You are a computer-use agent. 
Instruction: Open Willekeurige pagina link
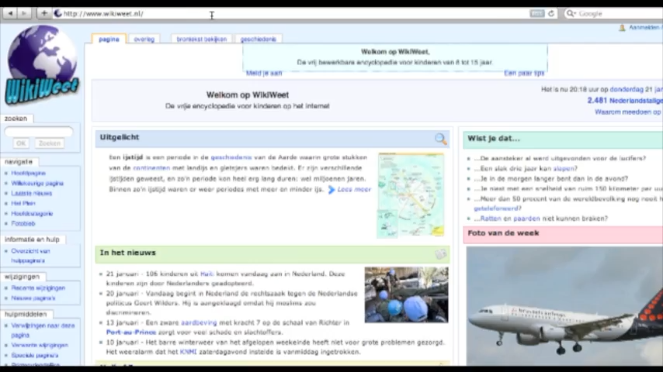(37, 183)
